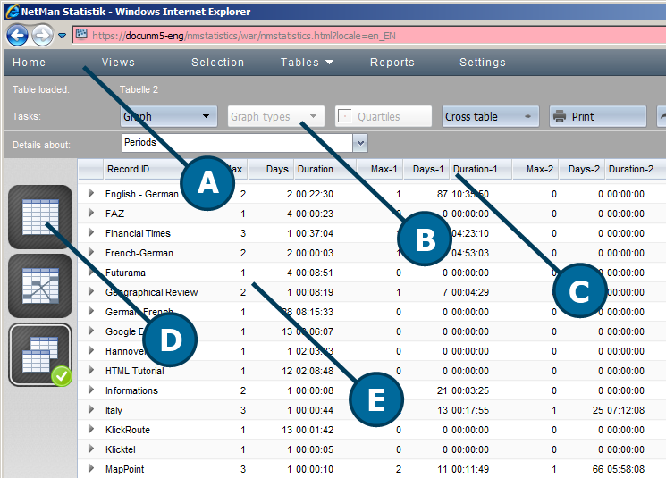Expand the FAZ record row
Viewport: 666px width, 478px height.
[x=90, y=214]
